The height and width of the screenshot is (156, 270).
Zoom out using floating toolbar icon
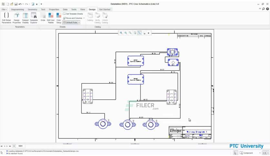[x=126, y=33]
